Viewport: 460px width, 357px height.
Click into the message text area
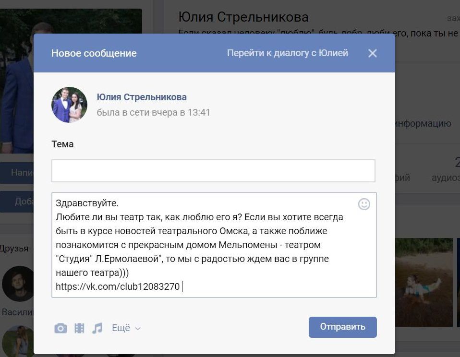click(214, 245)
